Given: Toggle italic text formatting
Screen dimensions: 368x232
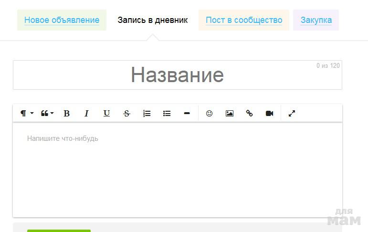Looking at the screenshot, I should (86, 114).
